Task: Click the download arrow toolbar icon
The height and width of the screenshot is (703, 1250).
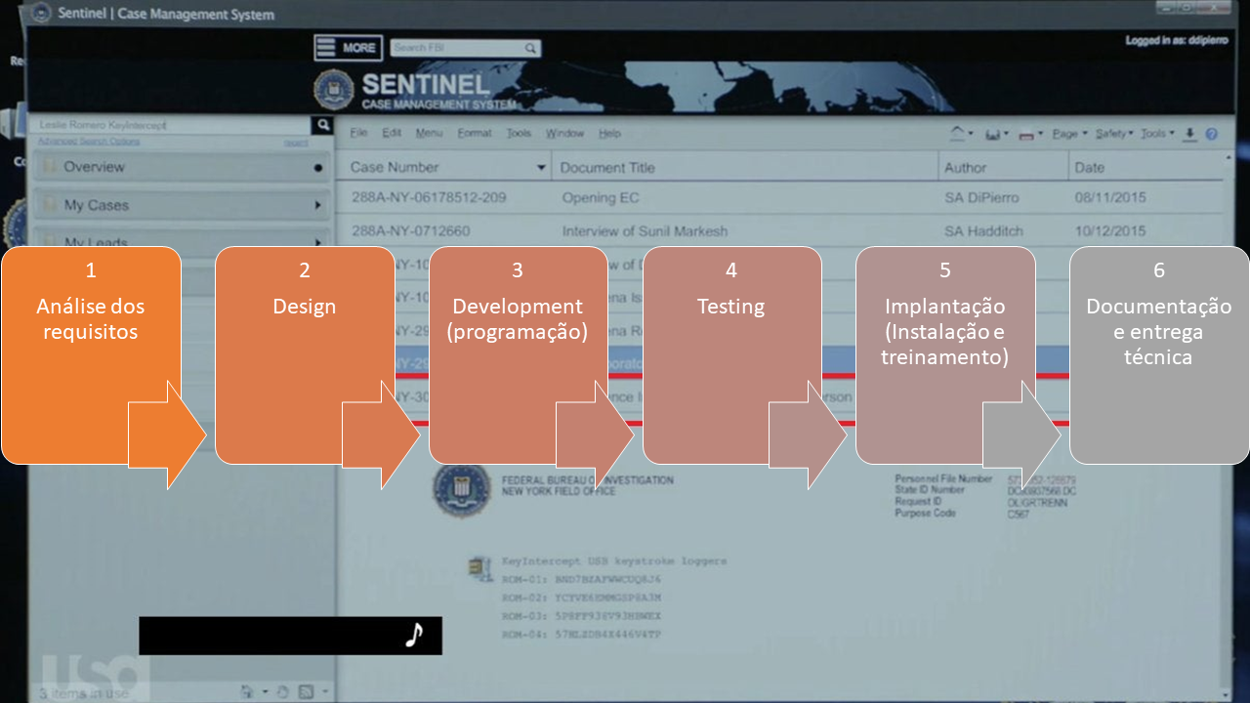Action: (1189, 134)
